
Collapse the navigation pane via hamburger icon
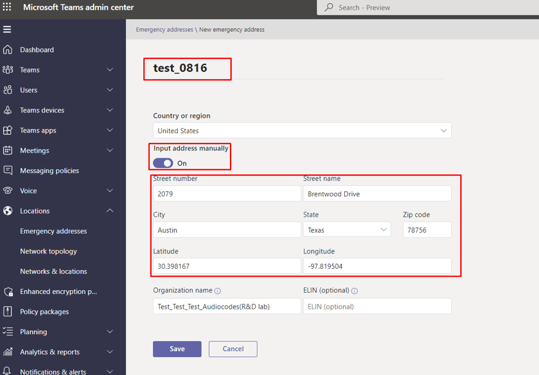point(7,29)
